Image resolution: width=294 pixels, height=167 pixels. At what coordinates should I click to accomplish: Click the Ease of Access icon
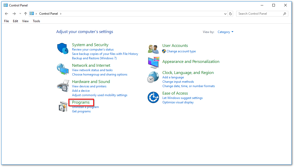coord(153,97)
